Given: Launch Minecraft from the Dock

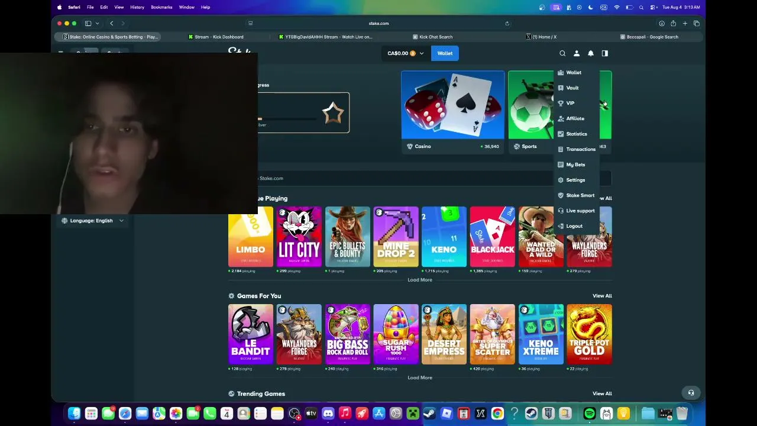Looking at the screenshot, I should pyautogui.click(x=413, y=414).
